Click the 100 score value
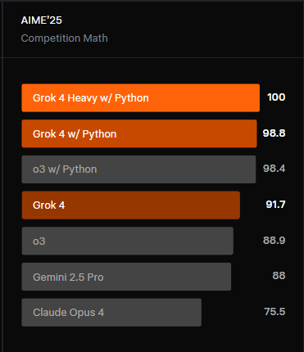This screenshot has height=352, width=304. (x=276, y=97)
